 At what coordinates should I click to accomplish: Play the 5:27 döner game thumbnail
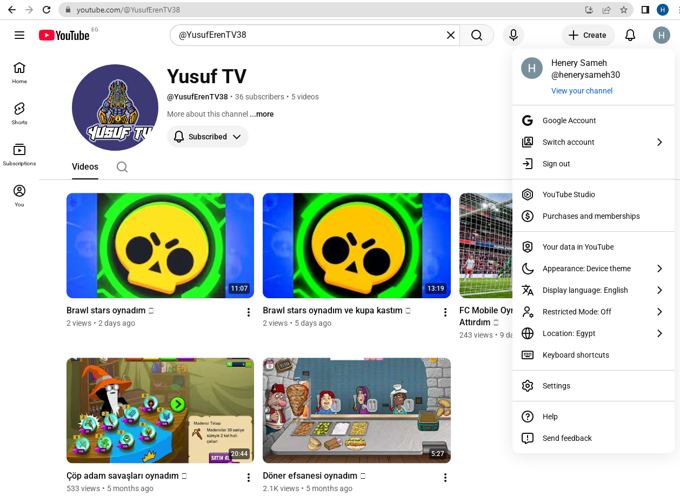(x=357, y=410)
